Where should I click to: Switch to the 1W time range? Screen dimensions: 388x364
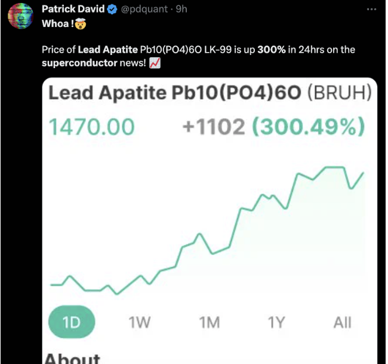point(139,322)
